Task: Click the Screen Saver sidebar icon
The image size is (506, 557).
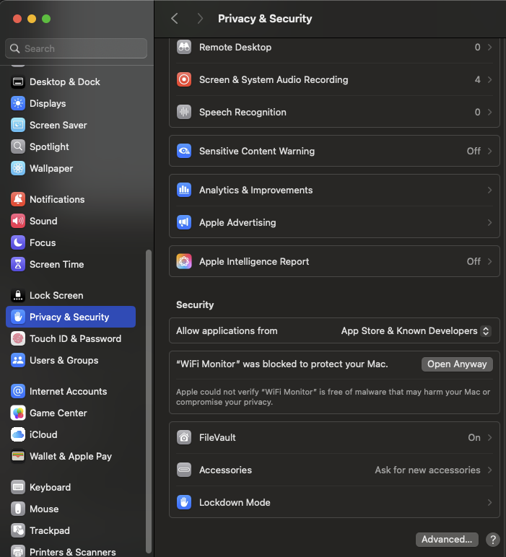Action: [x=18, y=126]
